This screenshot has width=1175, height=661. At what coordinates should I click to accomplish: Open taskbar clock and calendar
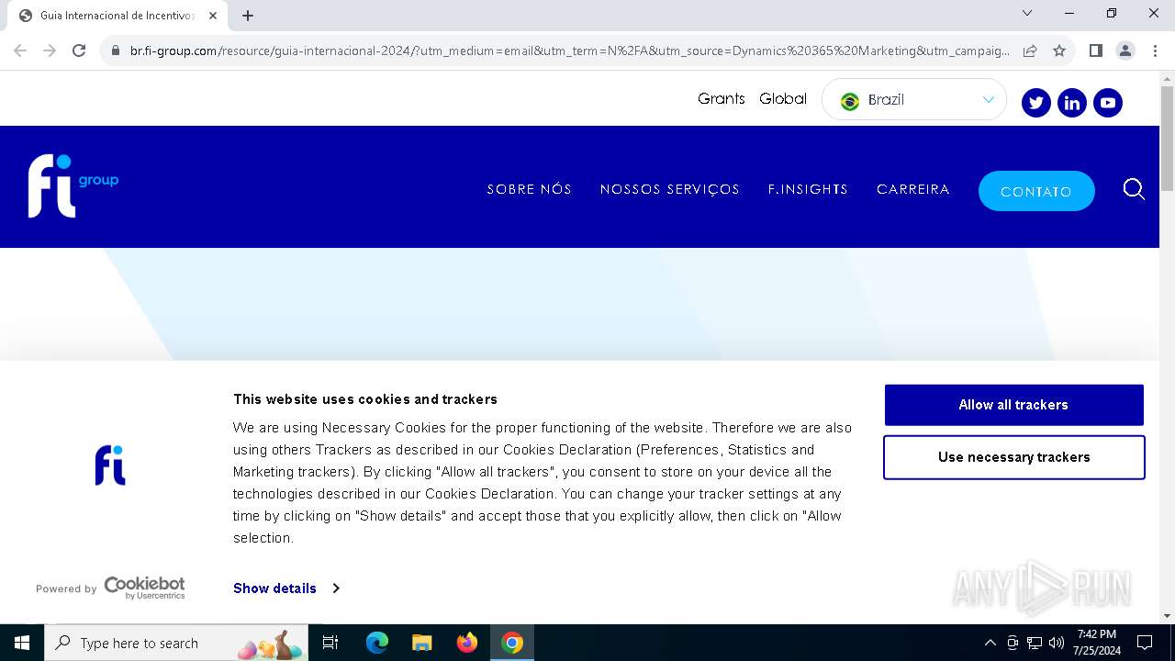tap(1097, 643)
